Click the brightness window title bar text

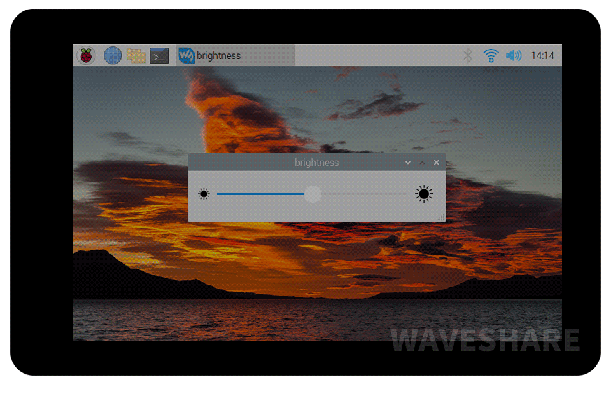click(317, 163)
